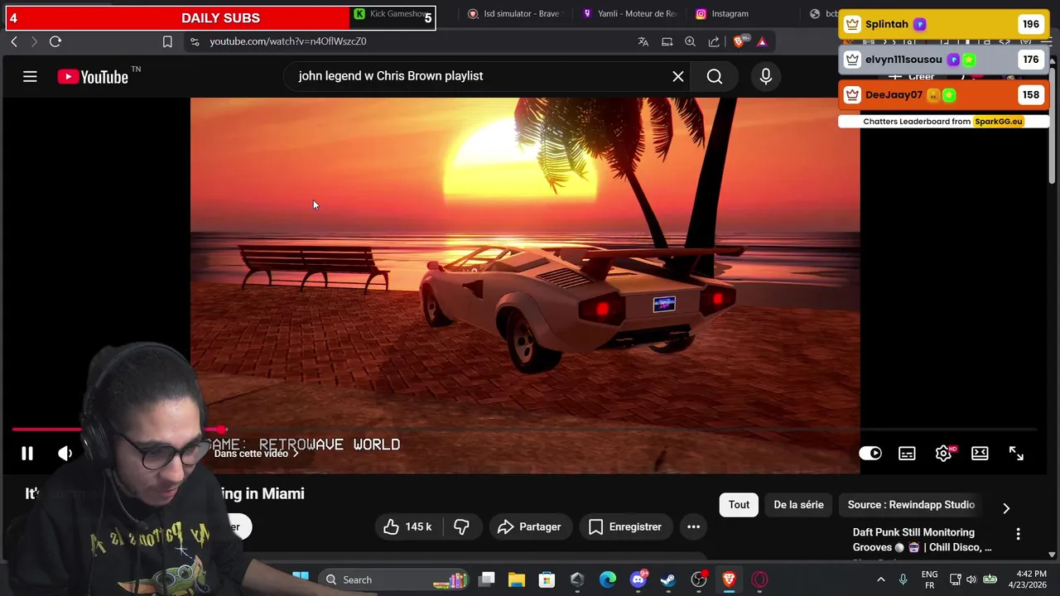Seek on the video progress bar
1060x596 pixels.
pos(523,430)
